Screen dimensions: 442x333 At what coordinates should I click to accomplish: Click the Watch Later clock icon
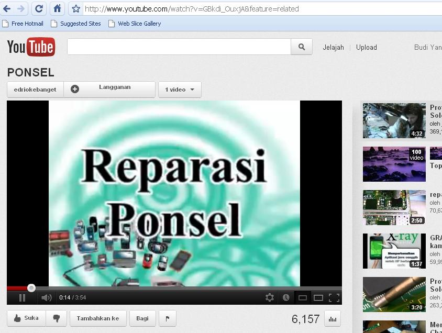[286, 297]
